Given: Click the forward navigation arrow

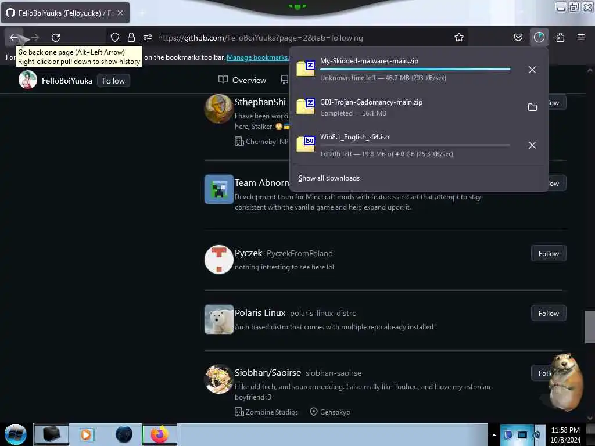Looking at the screenshot, I should click(35, 38).
